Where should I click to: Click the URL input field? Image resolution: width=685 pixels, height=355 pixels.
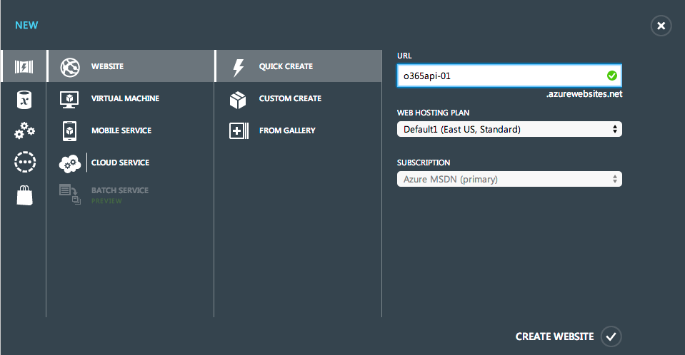pyautogui.click(x=509, y=76)
